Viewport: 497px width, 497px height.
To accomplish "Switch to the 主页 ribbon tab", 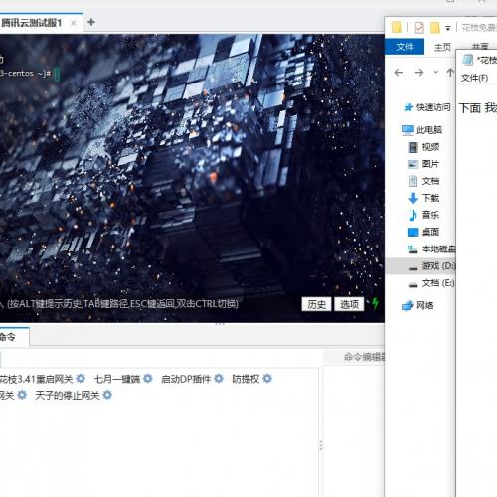I will [442, 47].
